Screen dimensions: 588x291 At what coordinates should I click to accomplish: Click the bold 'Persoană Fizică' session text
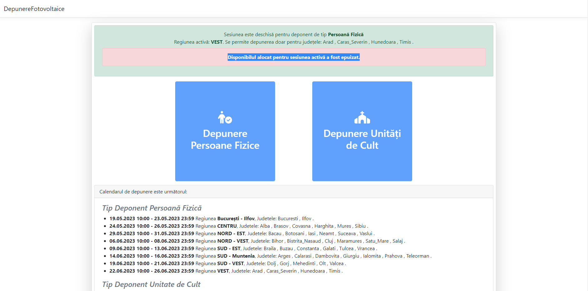click(345, 35)
